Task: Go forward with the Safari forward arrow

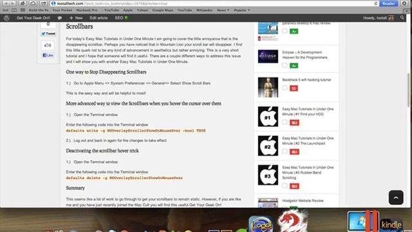Action: click(12, 3)
